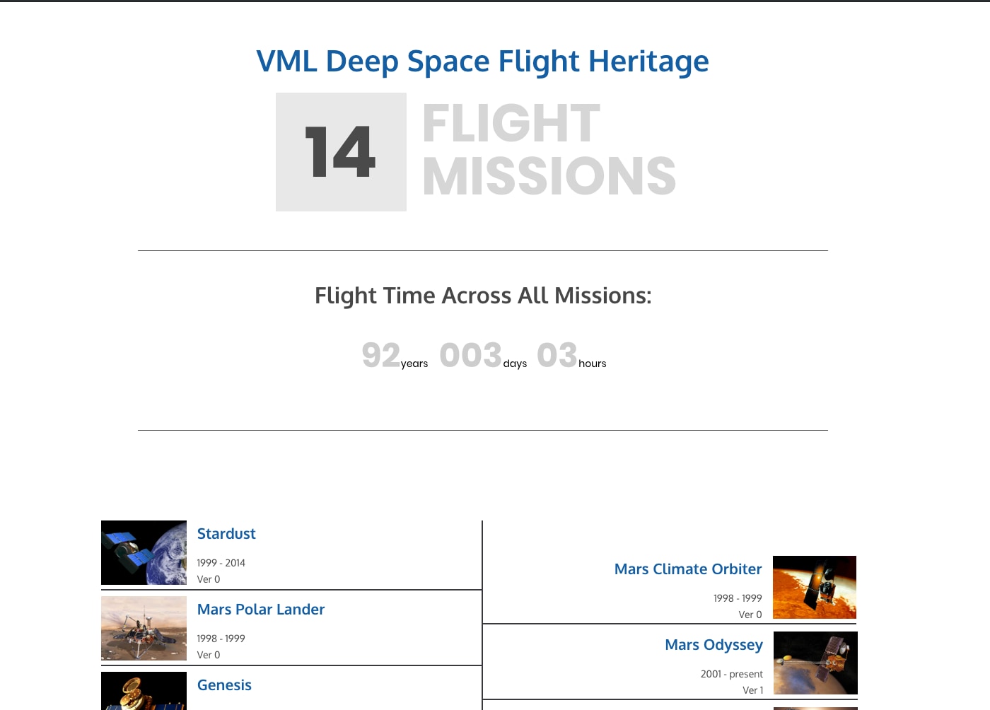Viewport: 990px width, 710px height.
Task: Click Stardust's 1999 - 2014 date range
Action: coord(221,563)
